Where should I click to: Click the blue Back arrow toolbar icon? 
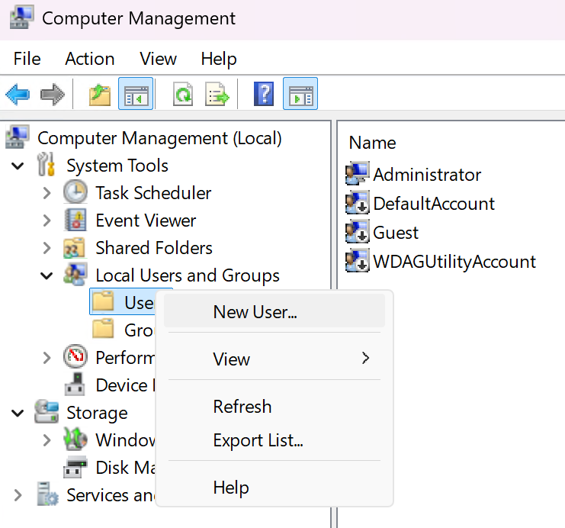pyautogui.click(x=18, y=95)
